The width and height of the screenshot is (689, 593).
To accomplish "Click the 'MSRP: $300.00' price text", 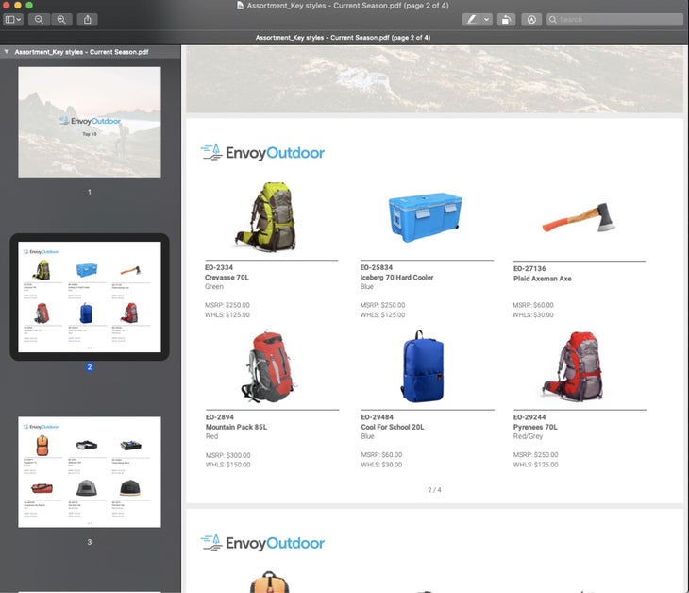I will pos(228,455).
